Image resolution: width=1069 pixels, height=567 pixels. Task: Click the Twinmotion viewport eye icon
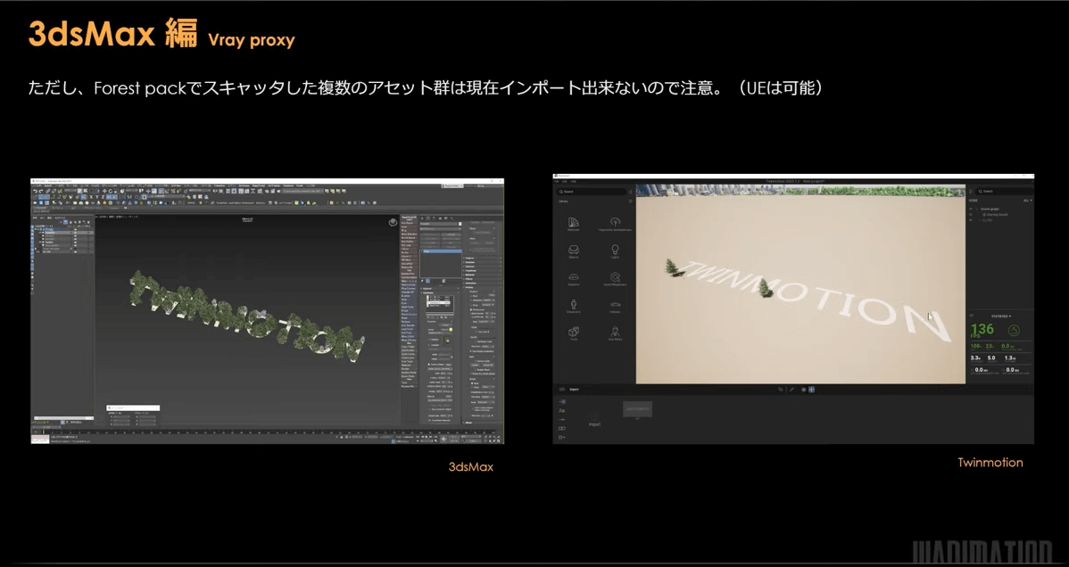tap(804, 389)
